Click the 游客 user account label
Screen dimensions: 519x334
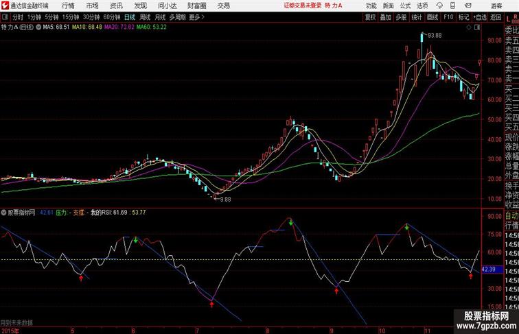[x=496, y=5]
